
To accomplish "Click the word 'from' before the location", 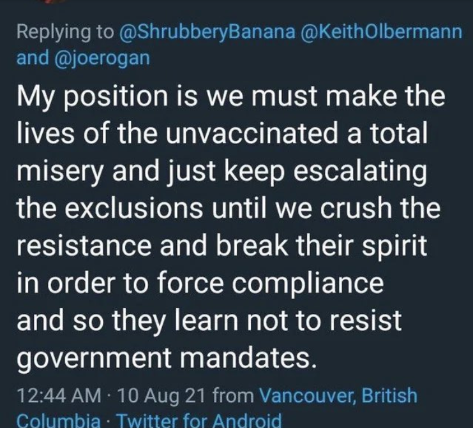I will click(234, 395).
